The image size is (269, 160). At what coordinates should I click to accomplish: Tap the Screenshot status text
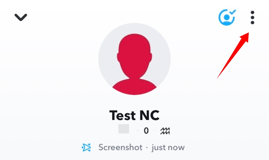[121, 147]
